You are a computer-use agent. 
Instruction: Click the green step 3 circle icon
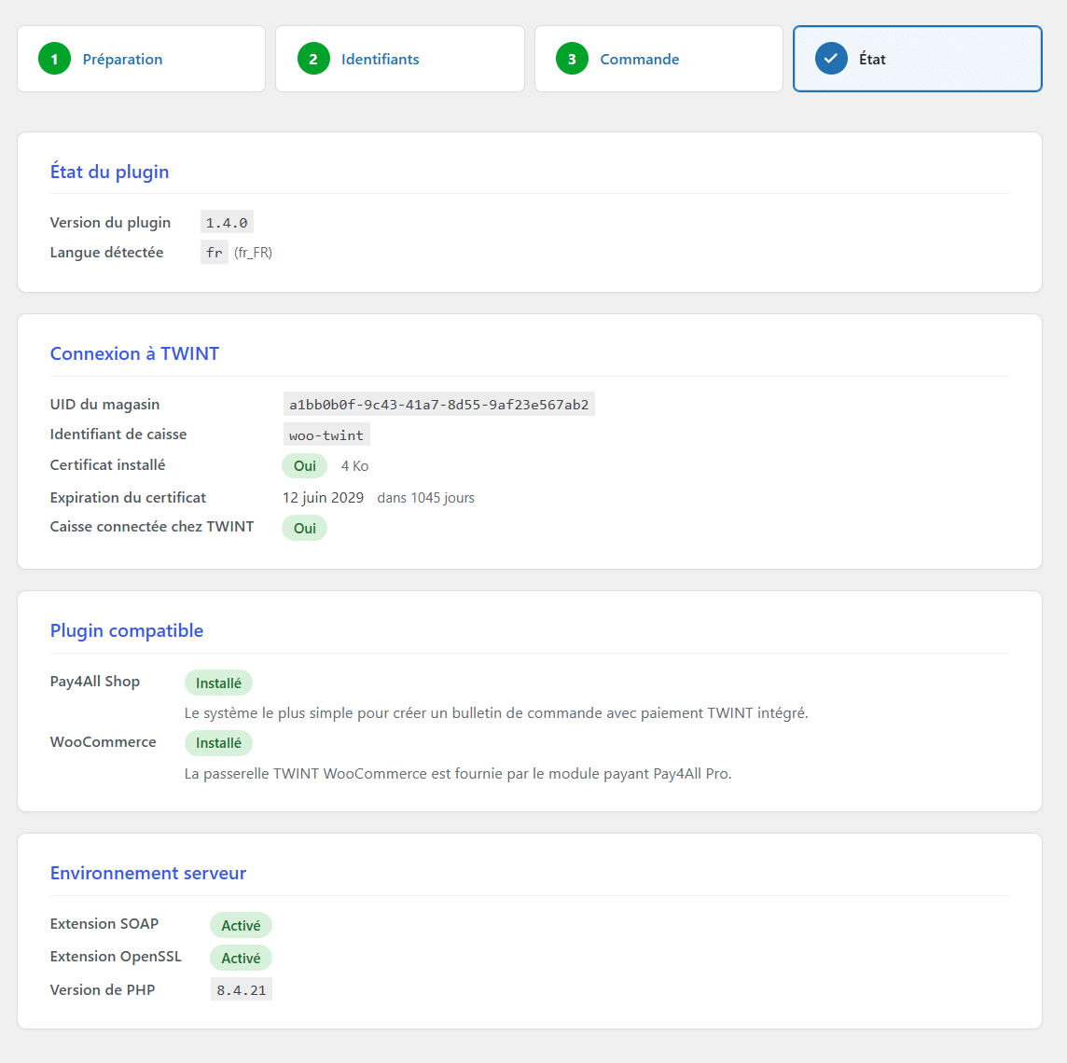(x=573, y=59)
